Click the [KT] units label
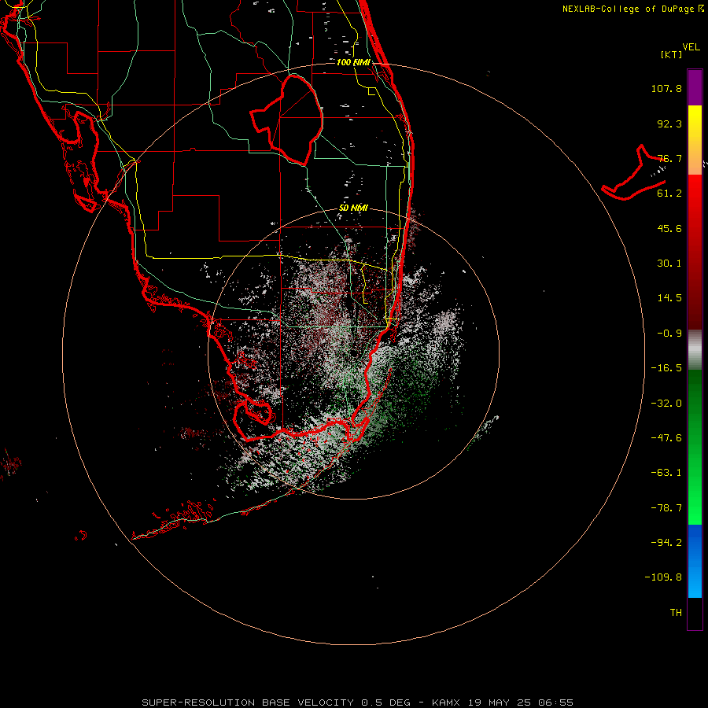Screen dimensions: 708x708 coord(672,54)
